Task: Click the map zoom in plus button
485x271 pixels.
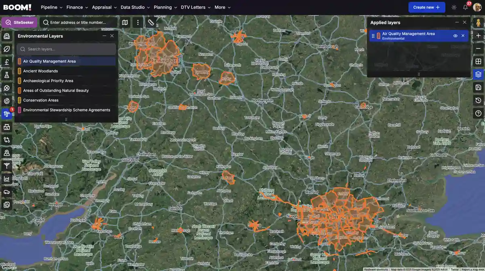Action: (478, 36)
